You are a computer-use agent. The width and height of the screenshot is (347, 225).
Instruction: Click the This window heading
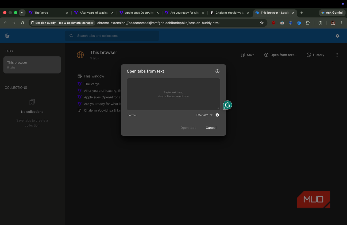(x=94, y=76)
